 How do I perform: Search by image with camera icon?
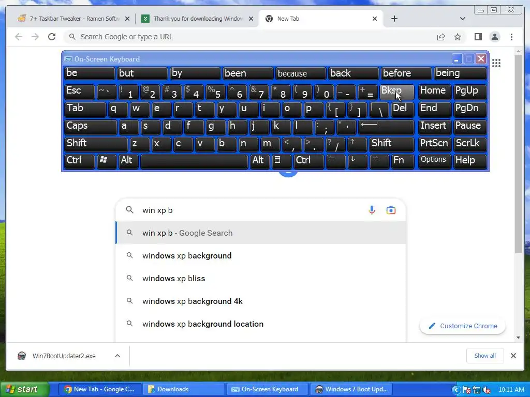point(391,210)
